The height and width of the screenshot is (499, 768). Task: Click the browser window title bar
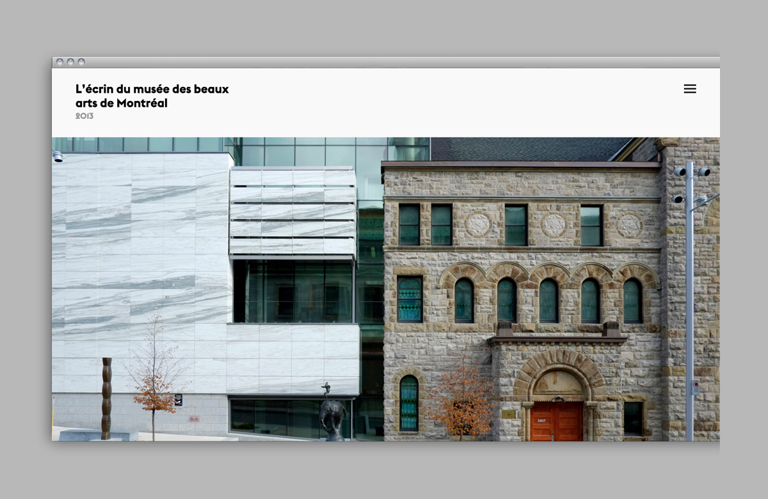(384, 62)
